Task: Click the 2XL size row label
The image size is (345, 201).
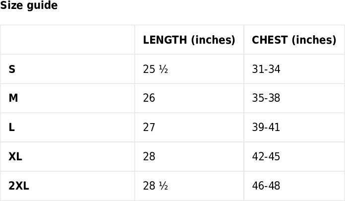Action: point(19,186)
